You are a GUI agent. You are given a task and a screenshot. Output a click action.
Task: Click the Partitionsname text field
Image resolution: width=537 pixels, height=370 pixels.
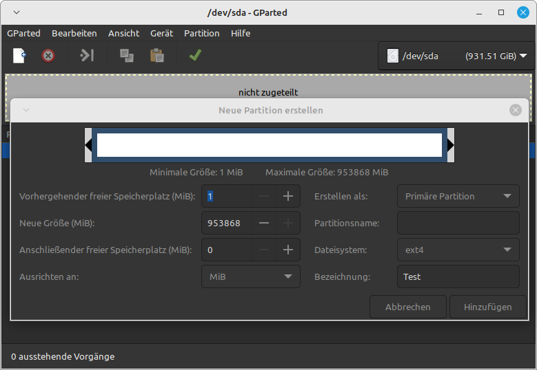click(x=458, y=223)
